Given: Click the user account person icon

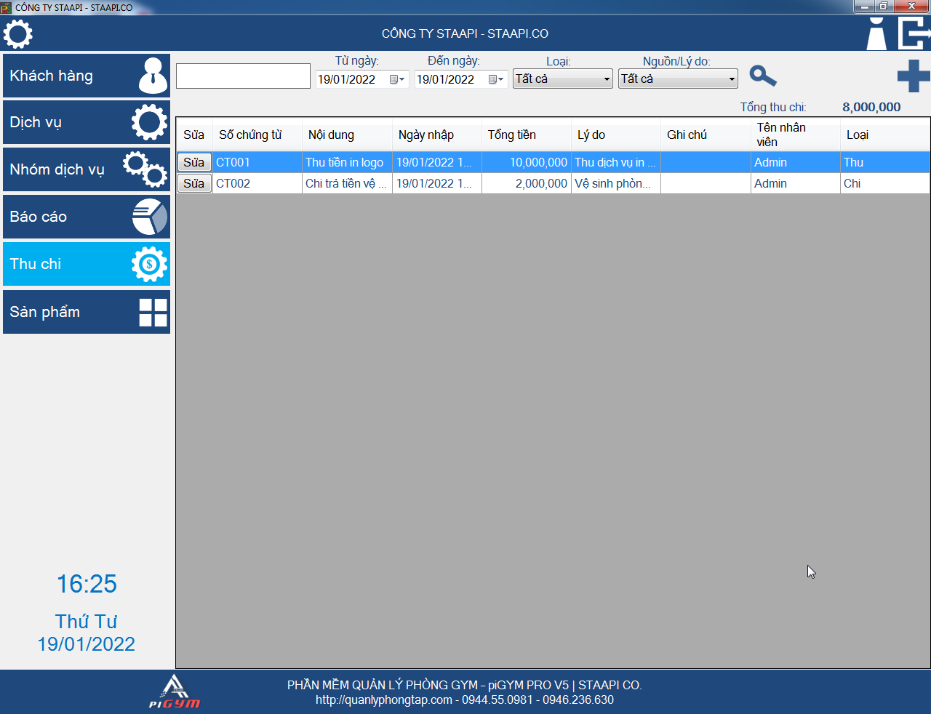Looking at the screenshot, I should click(x=876, y=34).
